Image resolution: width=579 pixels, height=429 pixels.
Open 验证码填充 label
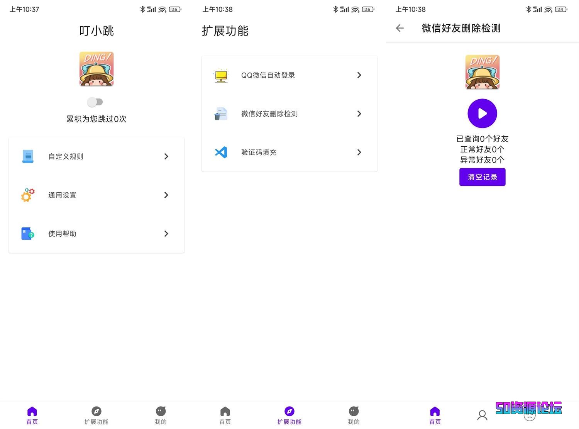[259, 152]
